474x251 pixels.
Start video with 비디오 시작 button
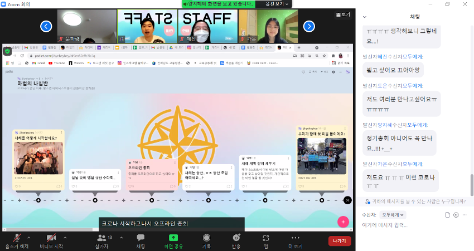[51, 241]
